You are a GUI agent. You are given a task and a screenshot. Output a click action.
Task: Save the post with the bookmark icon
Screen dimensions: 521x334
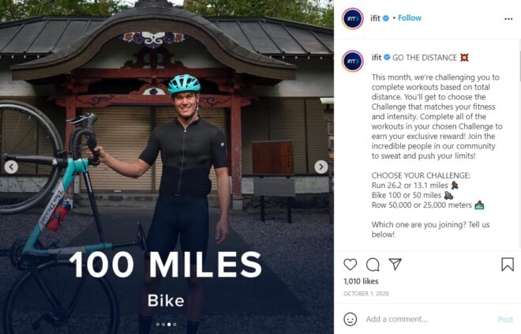click(508, 265)
